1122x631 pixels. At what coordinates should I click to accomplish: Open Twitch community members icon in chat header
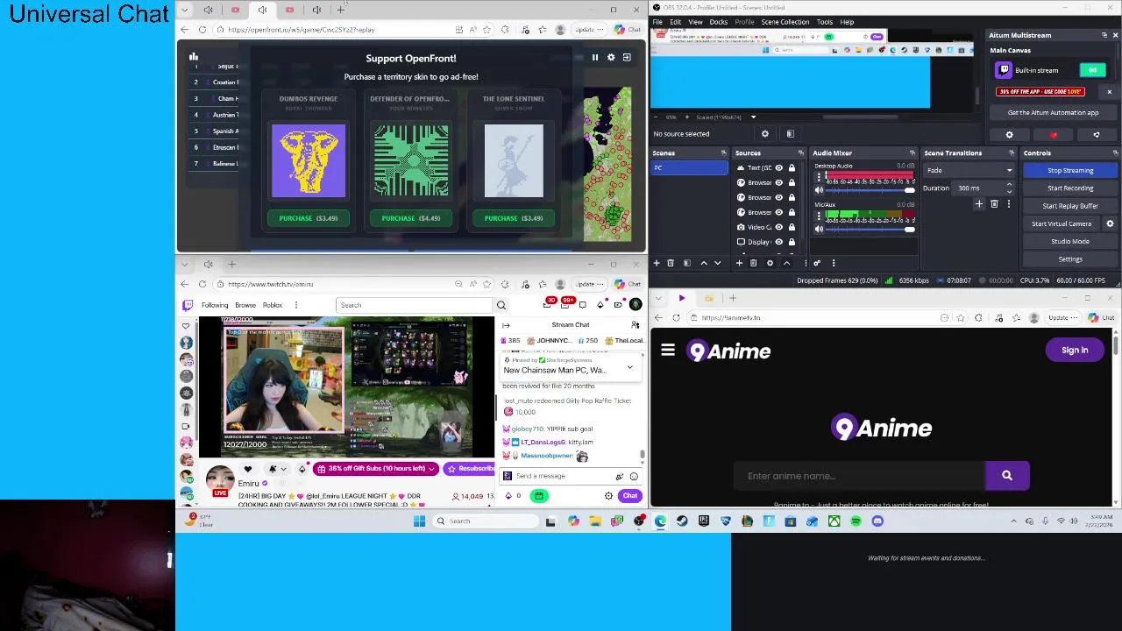coord(636,325)
